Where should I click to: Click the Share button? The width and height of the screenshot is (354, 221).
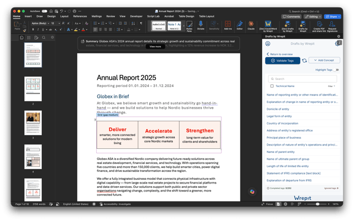click(x=332, y=17)
